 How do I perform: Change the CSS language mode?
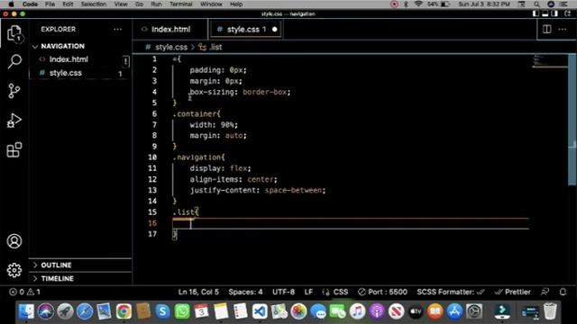341,292
